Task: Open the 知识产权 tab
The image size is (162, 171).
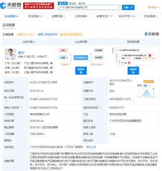Action: click(x=127, y=16)
